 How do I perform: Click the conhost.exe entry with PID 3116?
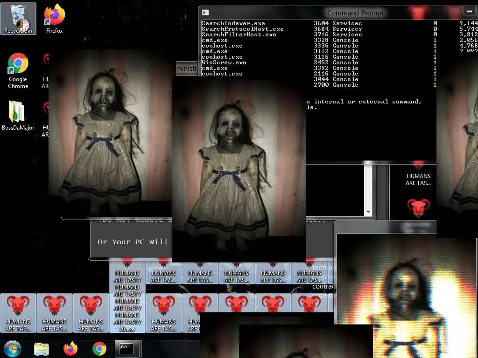click(x=222, y=57)
